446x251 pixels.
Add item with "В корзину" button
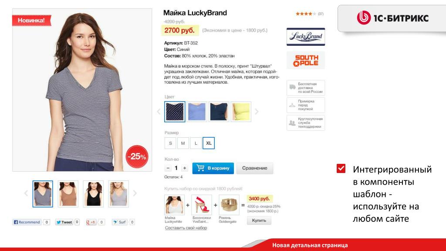coord(213,168)
